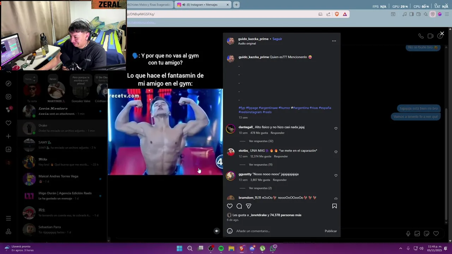Viewport: 452px width, 254px height.
Task: Open the Explore compass icon in sidebar
Action: [8, 84]
